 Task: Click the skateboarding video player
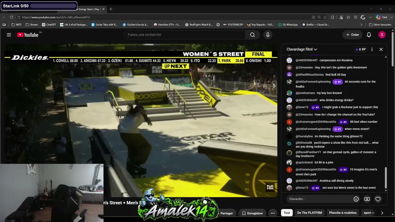coord(141,120)
